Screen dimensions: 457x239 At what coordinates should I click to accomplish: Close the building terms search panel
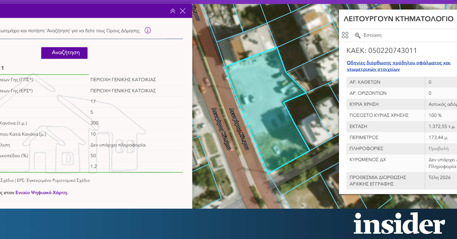(x=183, y=11)
